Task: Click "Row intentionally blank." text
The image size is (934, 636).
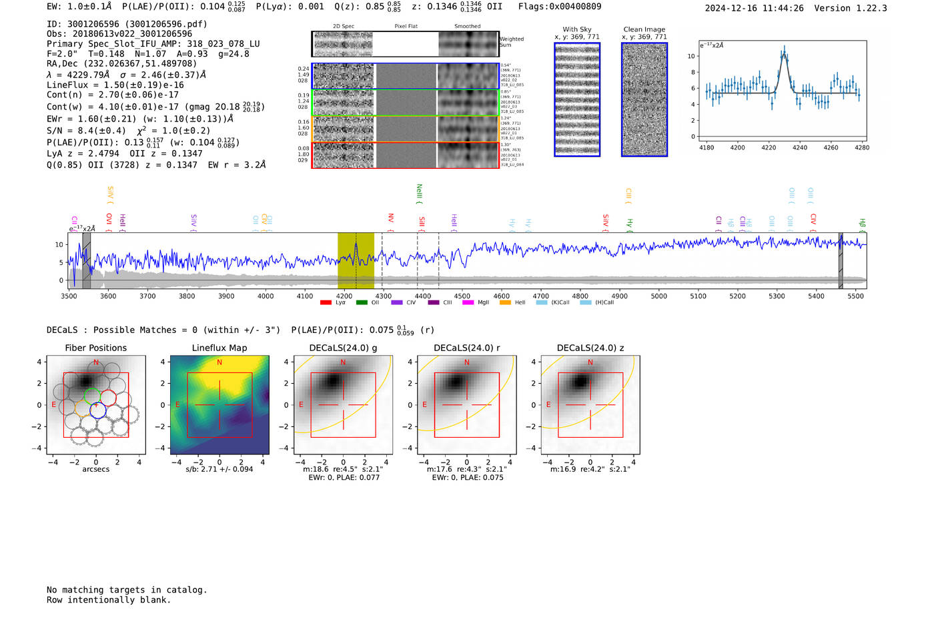Action: [x=109, y=600]
